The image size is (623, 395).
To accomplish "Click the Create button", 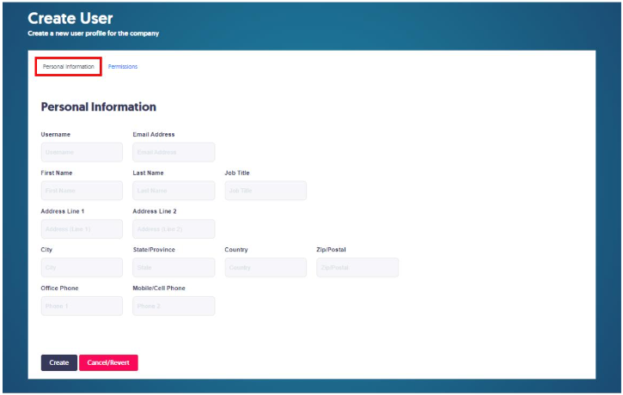I will pos(58,363).
